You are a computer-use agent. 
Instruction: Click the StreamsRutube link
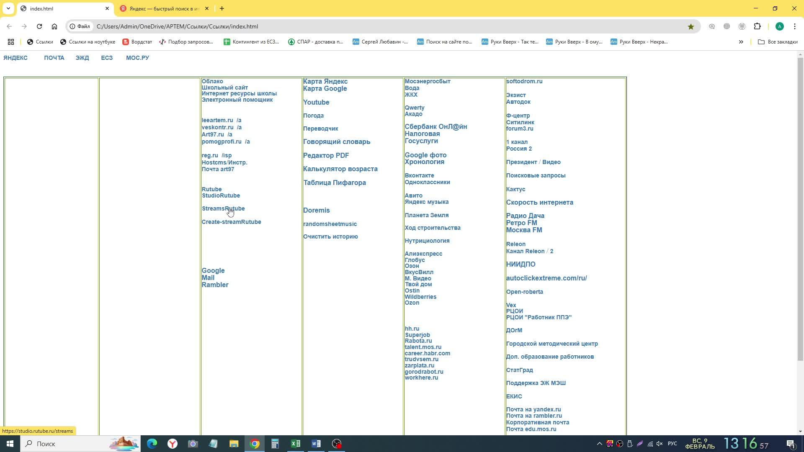pos(224,208)
